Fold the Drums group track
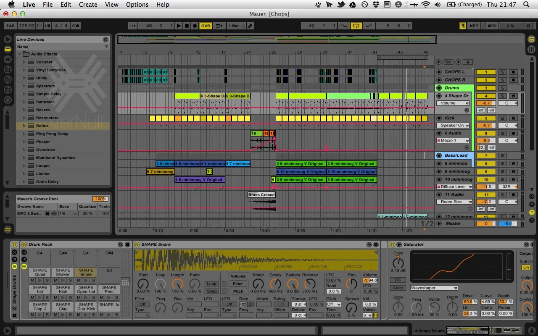 click(x=439, y=88)
